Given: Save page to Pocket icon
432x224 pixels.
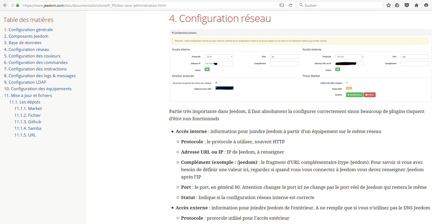Looking at the screenshot, I should coord(407,5).
